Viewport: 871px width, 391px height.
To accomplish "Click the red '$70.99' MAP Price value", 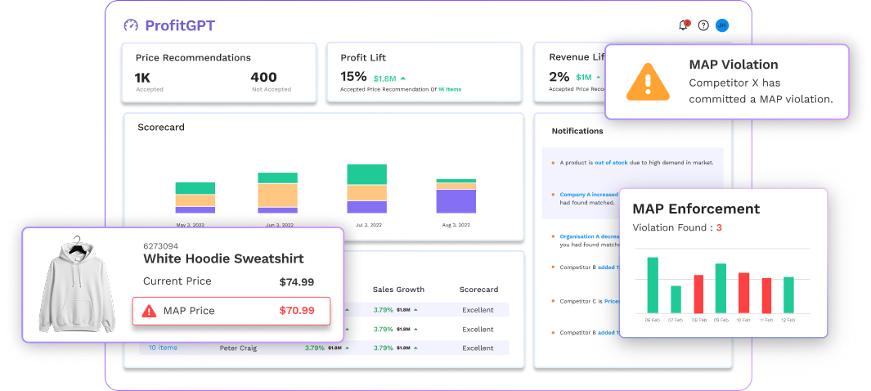I will tap(297, 311).
